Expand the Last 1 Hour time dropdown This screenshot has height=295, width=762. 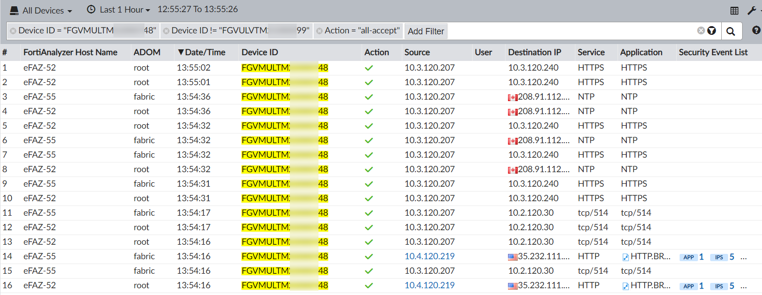[119, 10]
